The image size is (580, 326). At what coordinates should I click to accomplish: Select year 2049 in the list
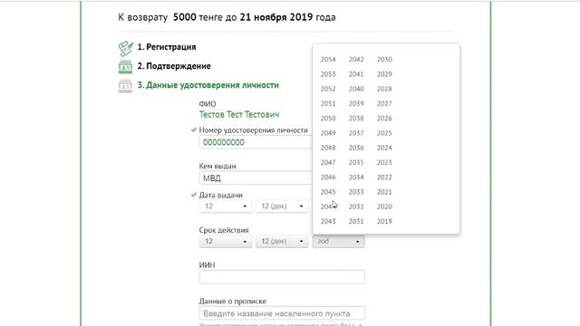click(x=328, y=133)
